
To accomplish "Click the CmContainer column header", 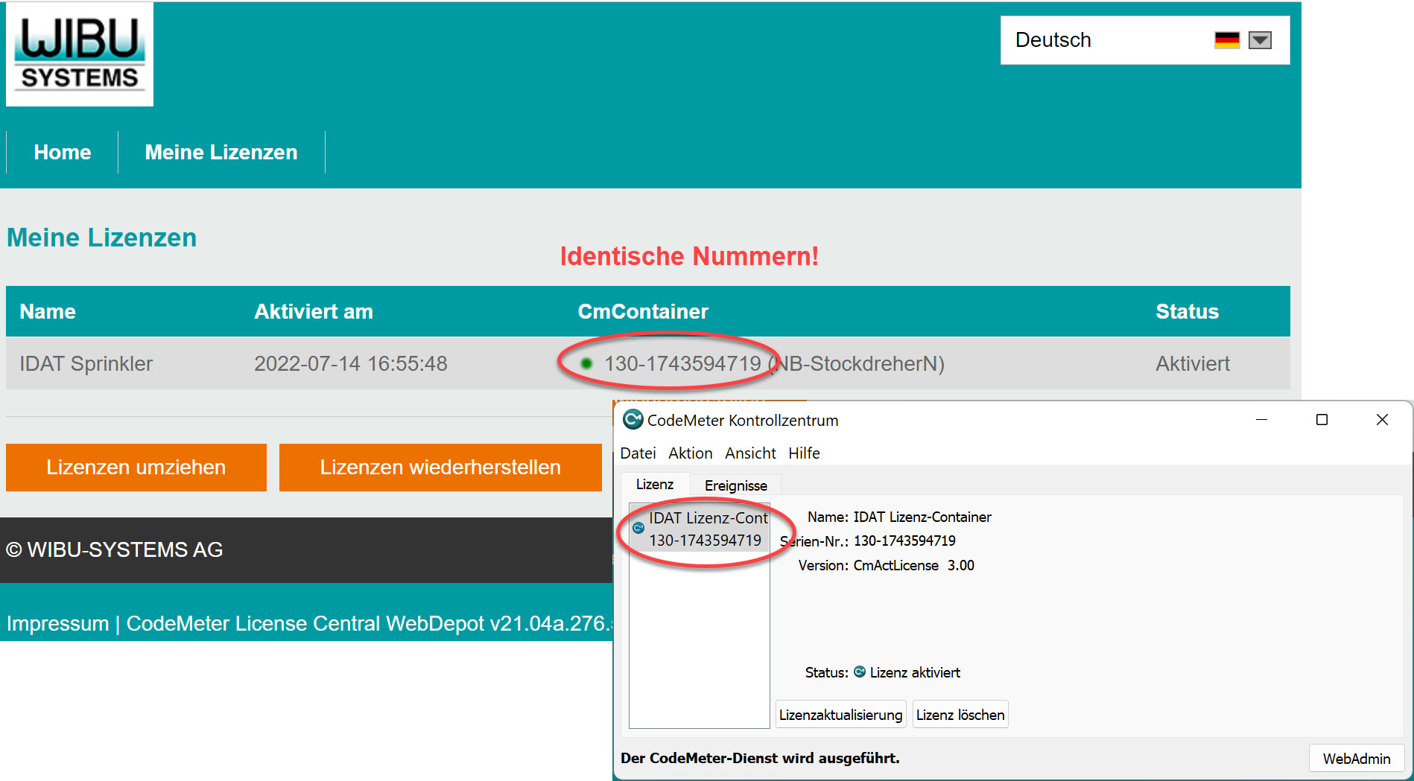I will coord(643,312).
